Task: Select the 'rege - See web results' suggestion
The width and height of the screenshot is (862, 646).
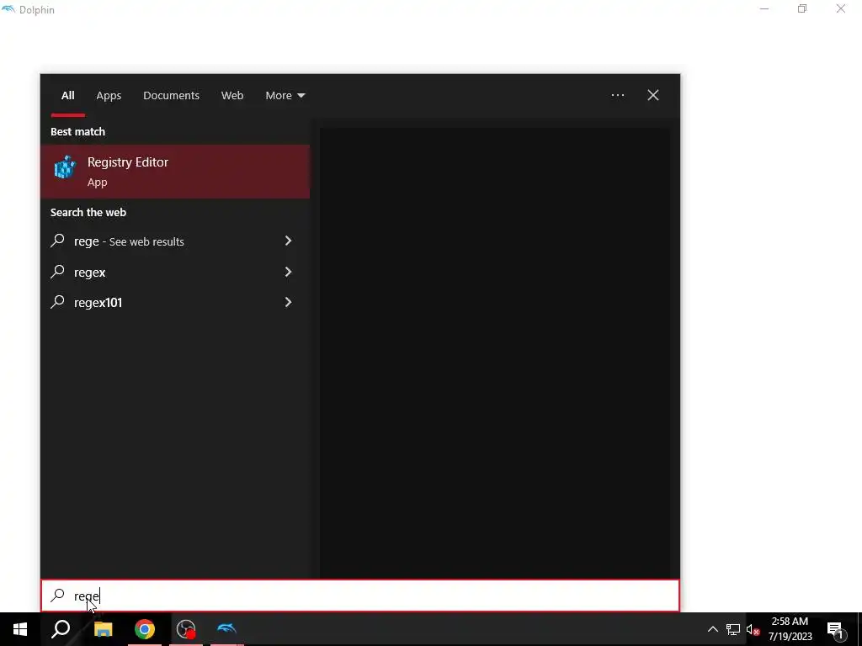Action: click(x=175, y=241)
